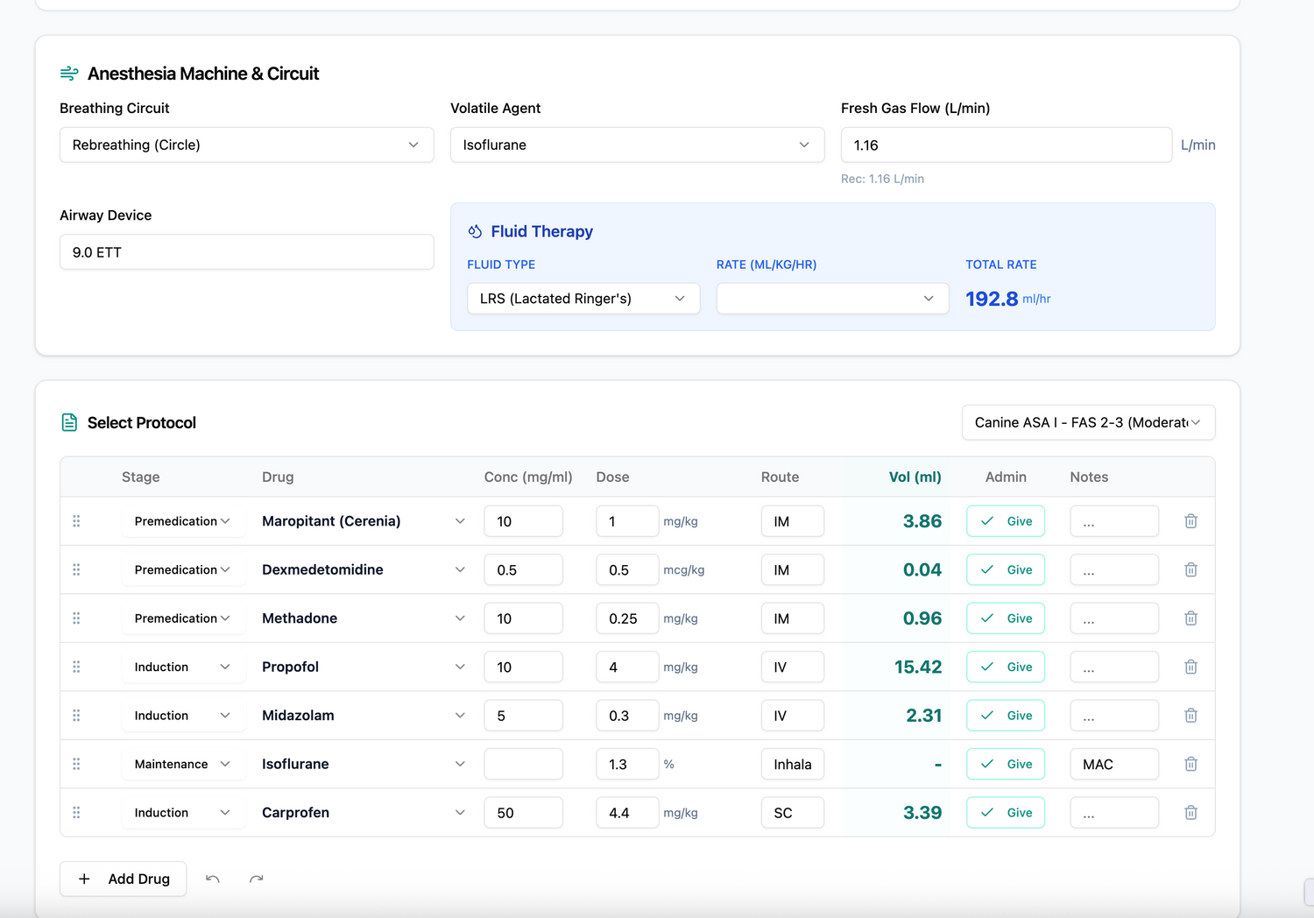Change stage of Isoflurane from Maintenance
Image resolution: width=1314 pixels, height=918 pixels.
pos(181,764)
